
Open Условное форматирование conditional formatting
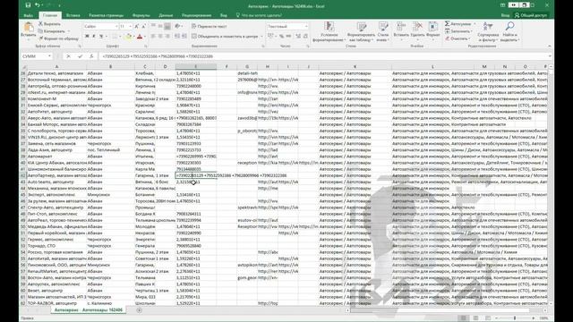[329, 32]
